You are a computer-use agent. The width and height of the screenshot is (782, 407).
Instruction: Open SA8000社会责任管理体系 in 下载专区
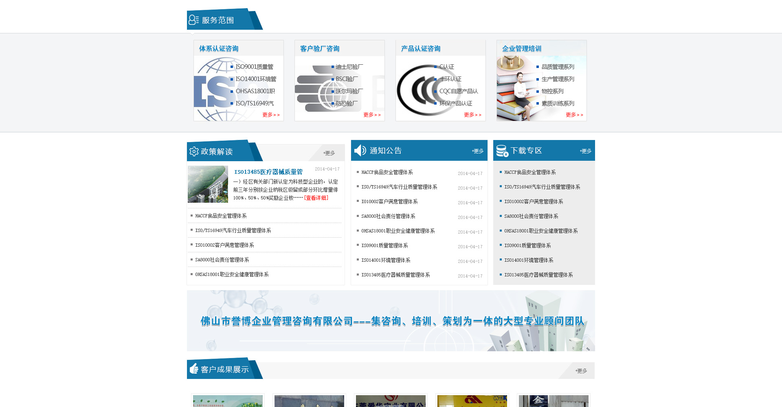531,216
